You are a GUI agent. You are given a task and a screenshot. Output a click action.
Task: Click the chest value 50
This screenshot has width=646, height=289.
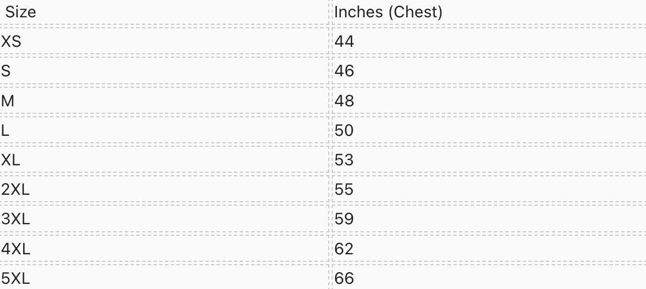point(344,131)
